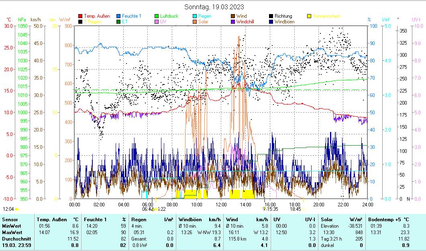Select the black Richtung legend marker
This screenshot has height=251, width=426.
tap(271, 16)
